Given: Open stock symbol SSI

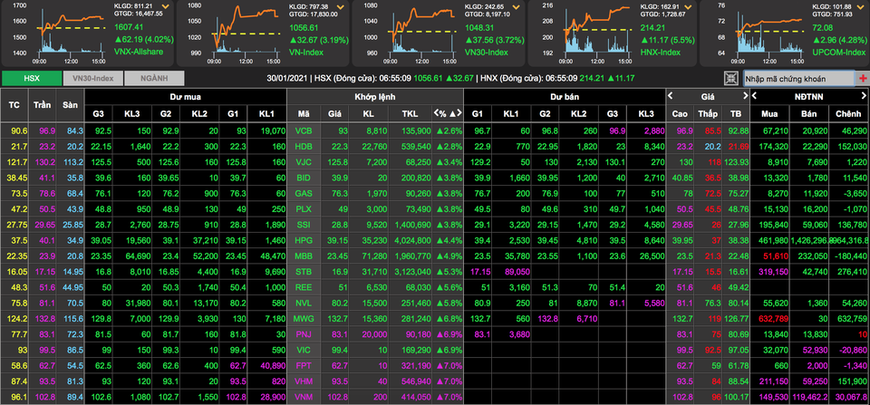Looking at the screenshot, I should point(303,225).
